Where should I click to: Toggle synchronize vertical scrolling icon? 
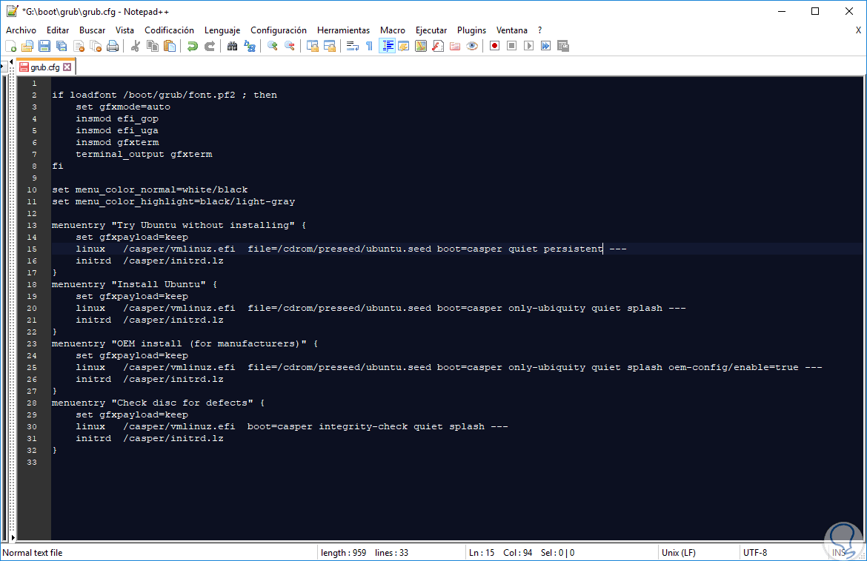click(313, 47)
